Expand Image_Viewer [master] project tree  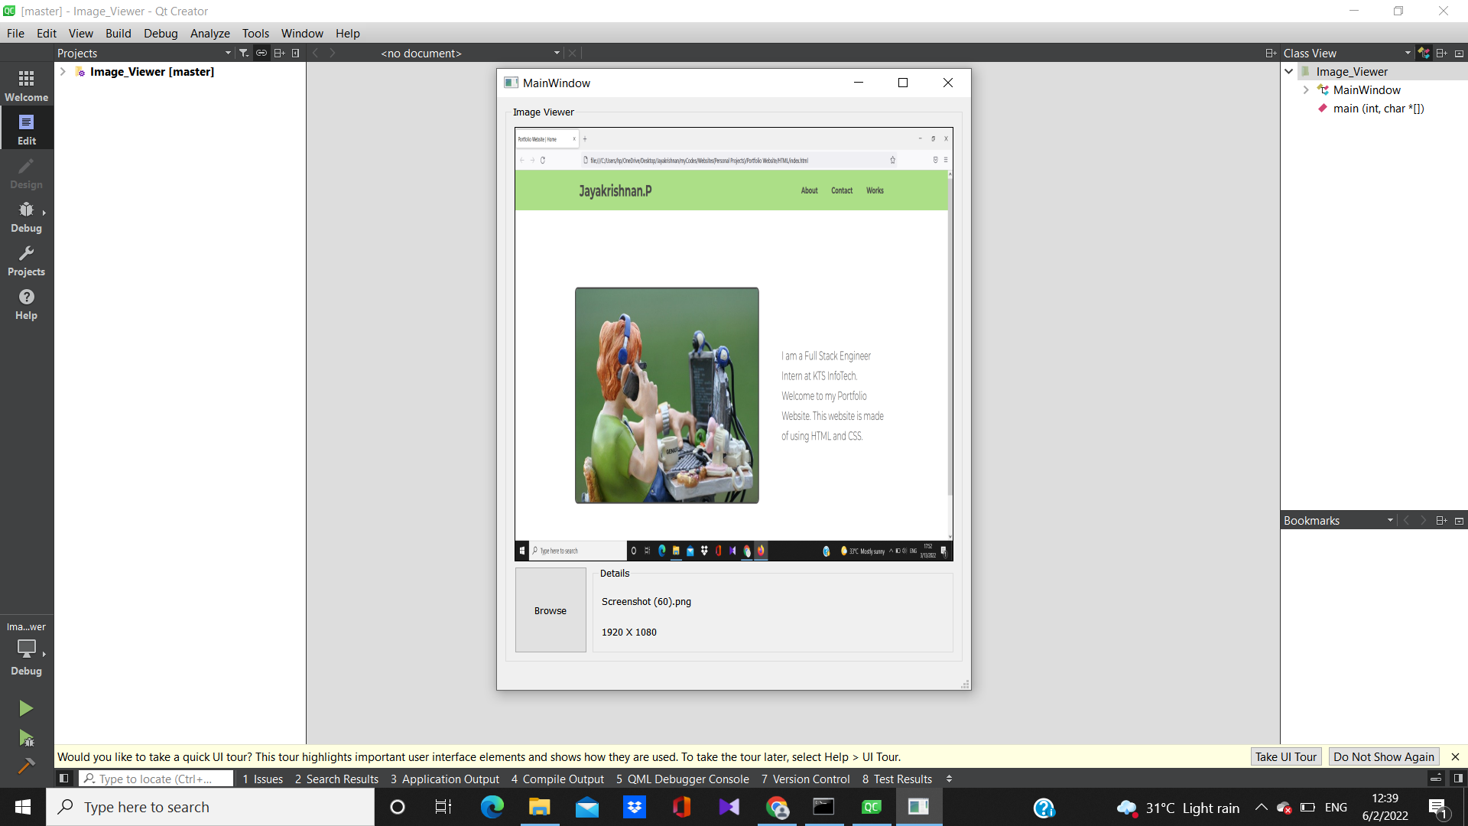tap(63, 71)
